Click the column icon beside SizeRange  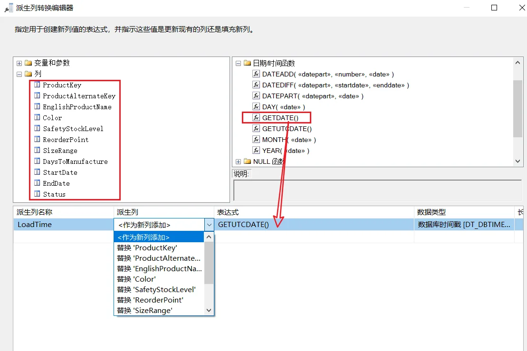click(x=38, y=150)
